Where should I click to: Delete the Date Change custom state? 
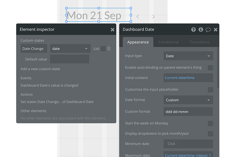click(109, 49)
